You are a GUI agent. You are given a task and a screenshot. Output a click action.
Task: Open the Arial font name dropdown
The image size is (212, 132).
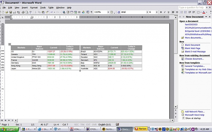tap(147, 12)
